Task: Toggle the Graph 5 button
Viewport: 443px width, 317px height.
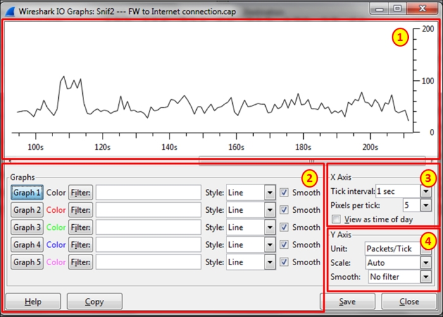Action: point(28,261)
